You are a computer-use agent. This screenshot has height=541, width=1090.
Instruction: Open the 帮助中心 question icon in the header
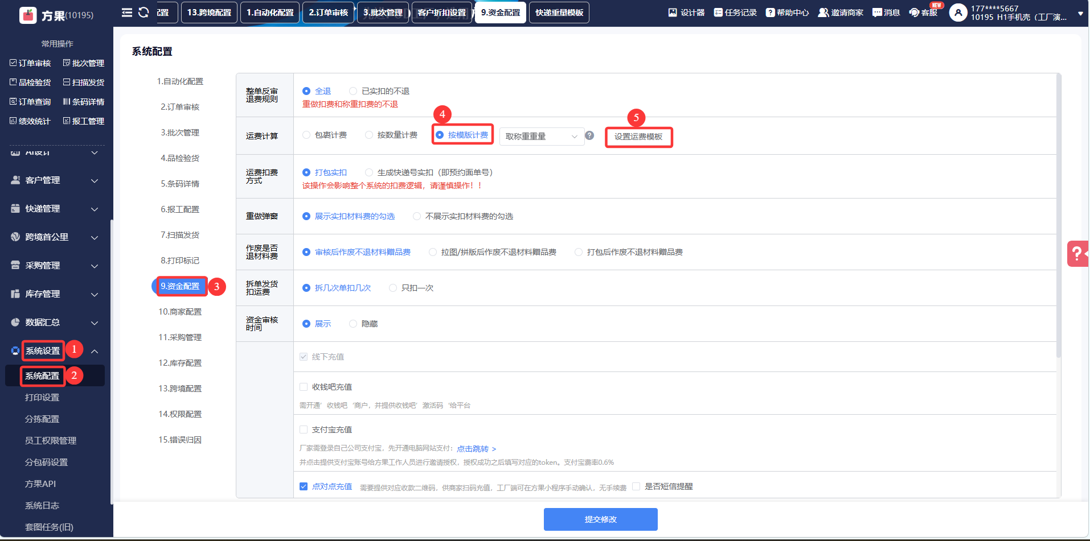click(771, 13)
